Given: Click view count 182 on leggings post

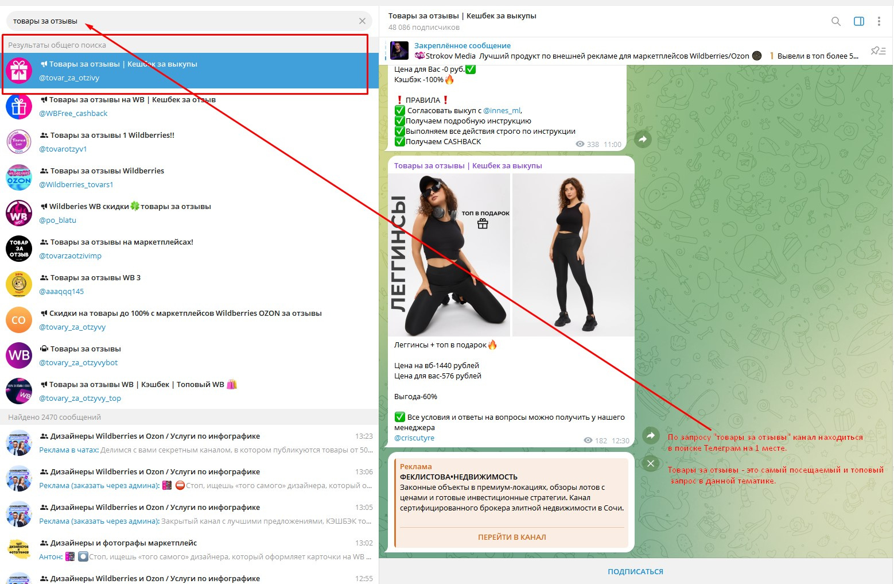Looking at the screenshot, I should pos(596,441).
